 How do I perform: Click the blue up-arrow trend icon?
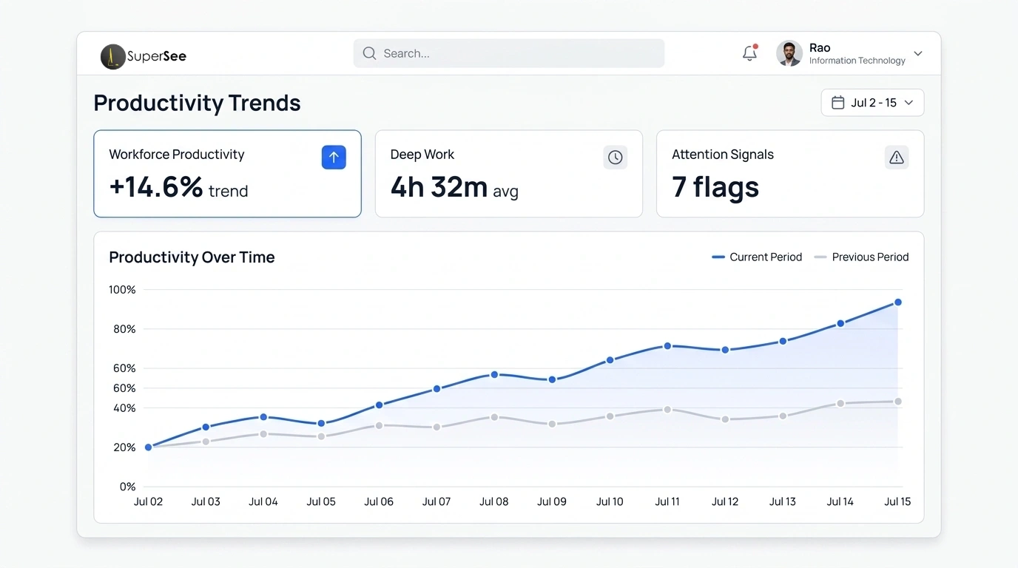click(334, 157)
